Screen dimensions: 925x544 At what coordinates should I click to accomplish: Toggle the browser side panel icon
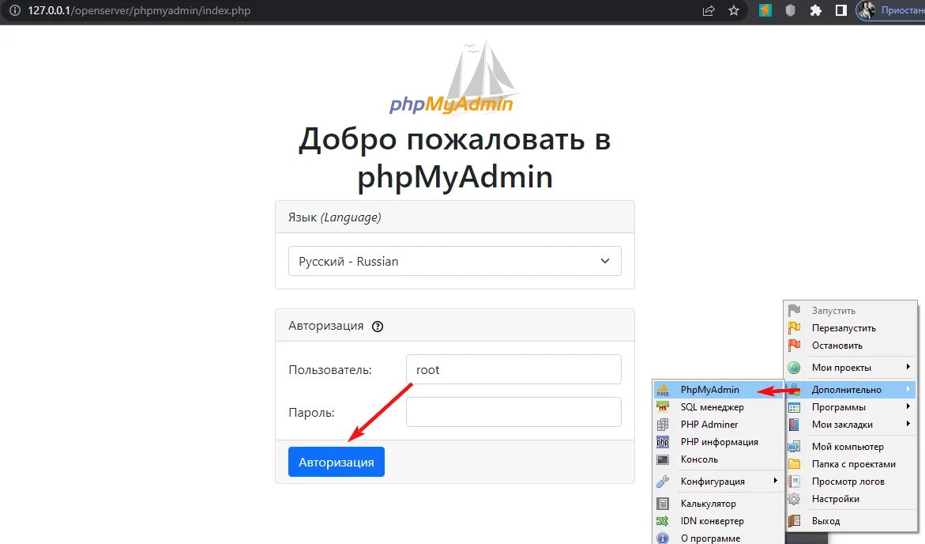click(841, 10)
